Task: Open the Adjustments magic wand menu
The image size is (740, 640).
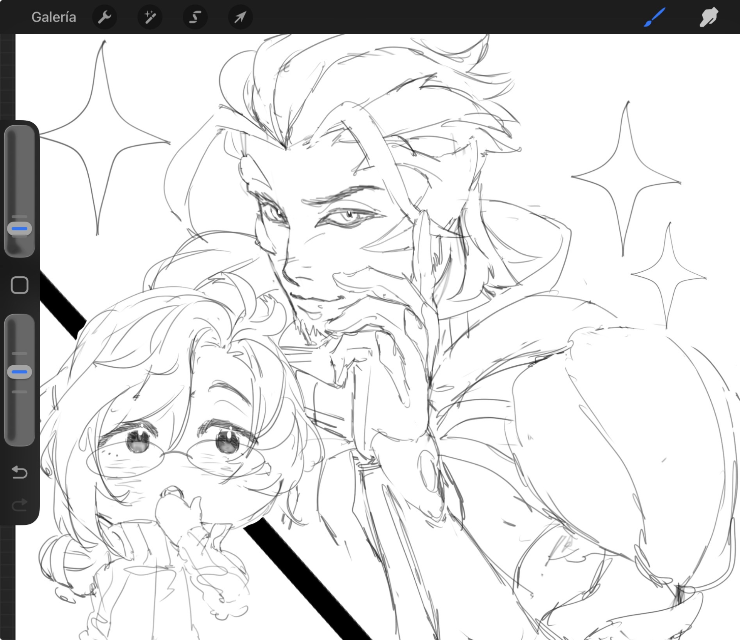Action: pyautogui.click(x=150, y=17)
